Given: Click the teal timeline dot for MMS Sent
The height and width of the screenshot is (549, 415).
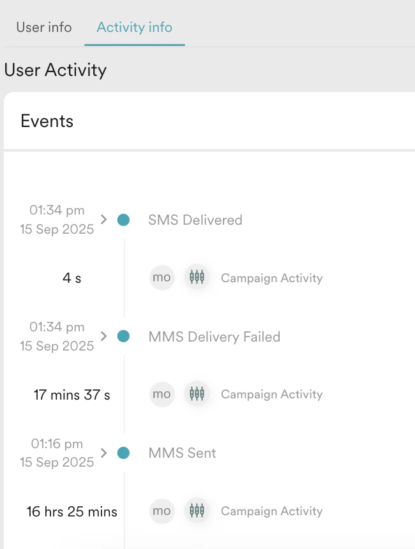Looking at the screenshot, I should [x=122, y=453].
